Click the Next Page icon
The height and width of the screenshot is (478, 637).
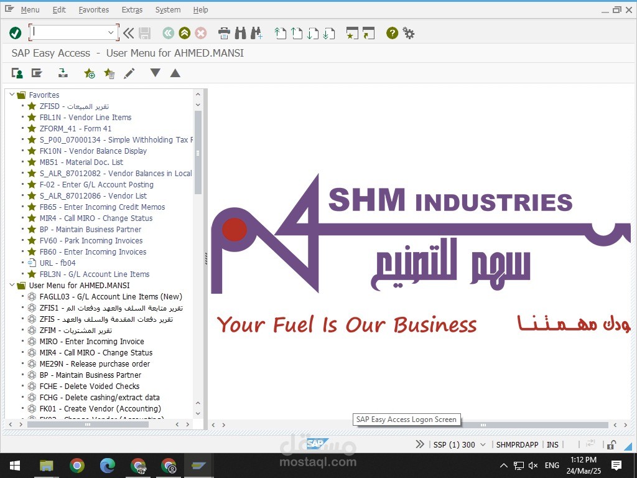[313, 33]
